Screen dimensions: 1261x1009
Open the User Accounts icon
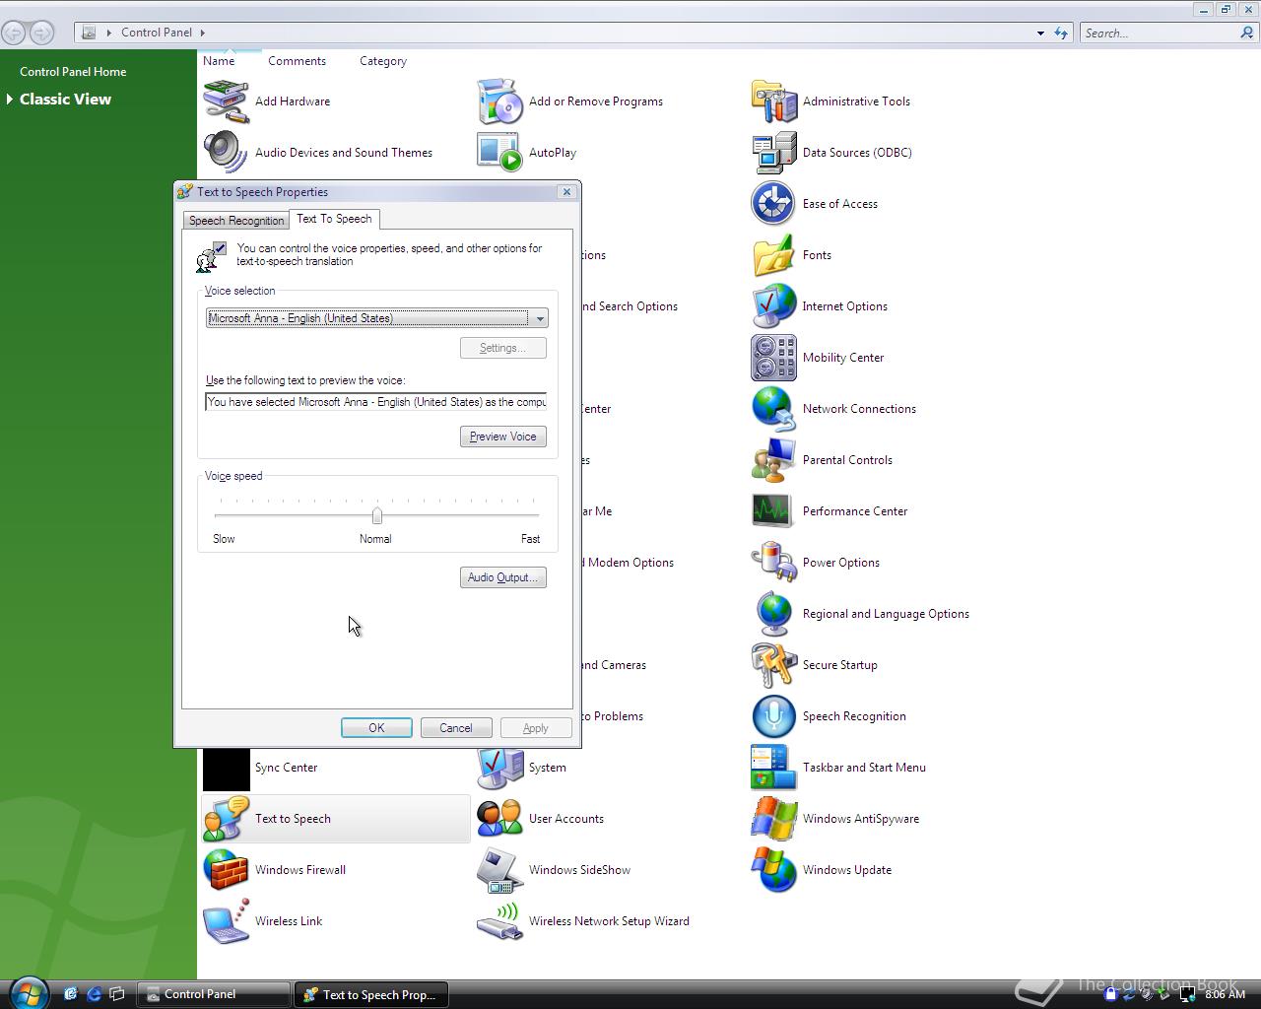pyautogui.click(x=499, y=819)
